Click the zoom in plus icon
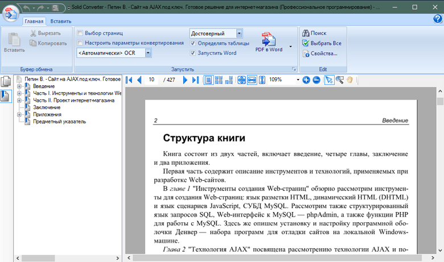Viewport: 444px width, 262px height. click(x=306, y=80)
